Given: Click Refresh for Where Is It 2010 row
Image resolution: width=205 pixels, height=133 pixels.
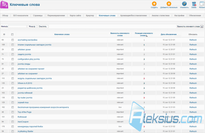Looking at the screenshot, I should point(193,83).
